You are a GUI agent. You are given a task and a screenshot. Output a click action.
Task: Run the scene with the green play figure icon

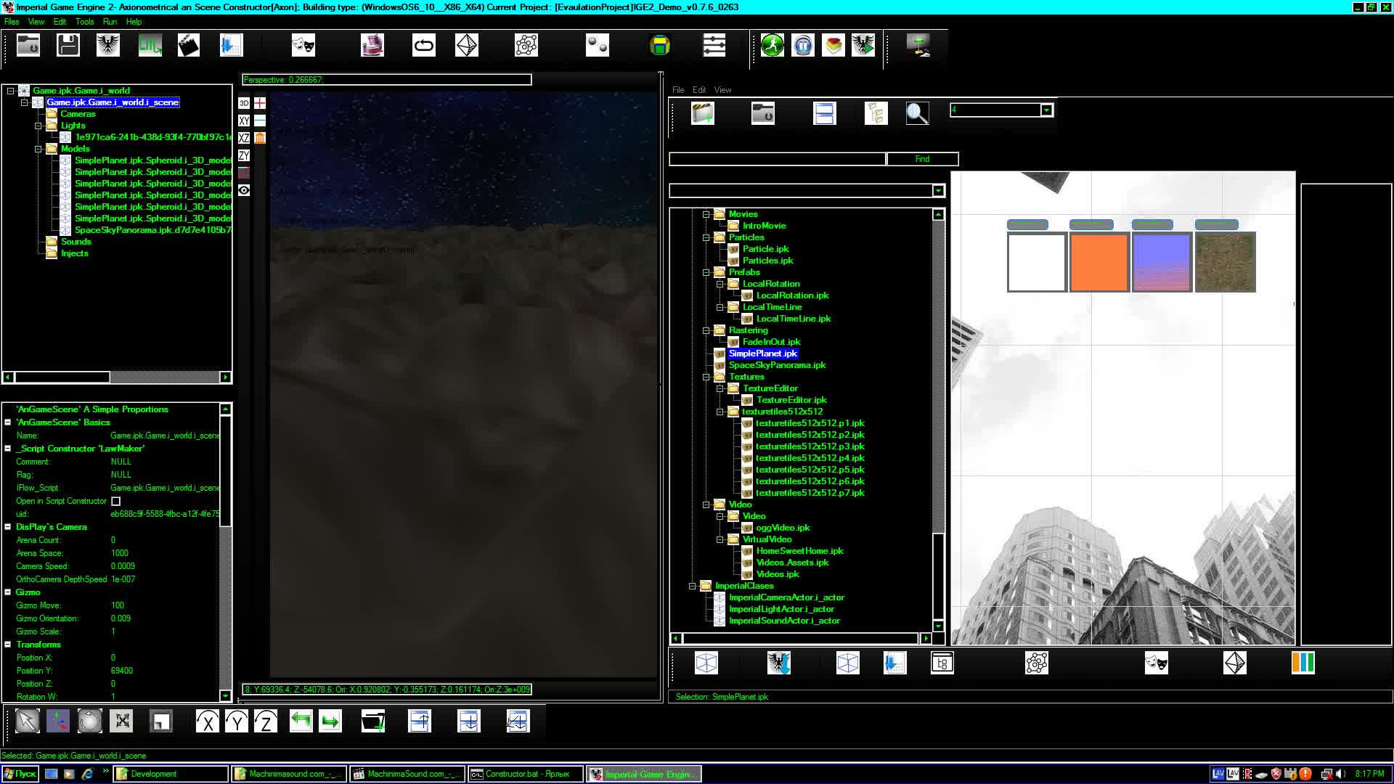point(772,45)
